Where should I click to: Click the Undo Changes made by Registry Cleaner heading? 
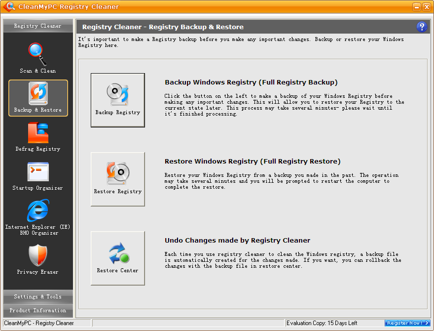237,241
